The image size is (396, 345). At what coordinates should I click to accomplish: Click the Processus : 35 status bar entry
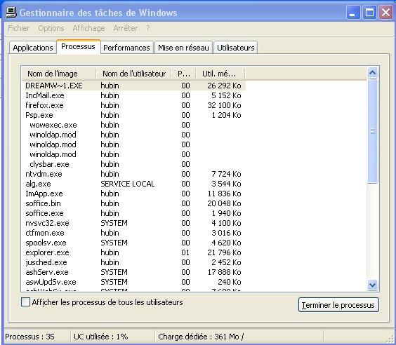29,337
